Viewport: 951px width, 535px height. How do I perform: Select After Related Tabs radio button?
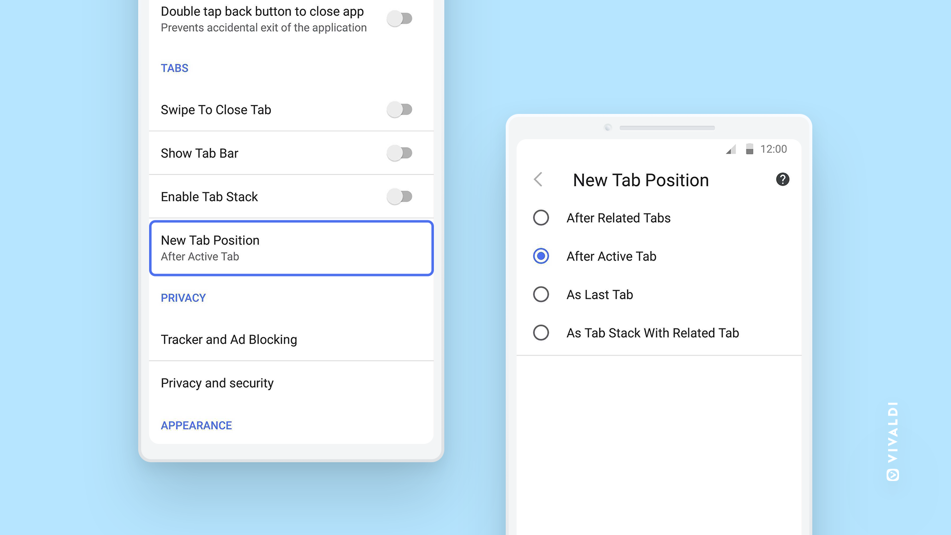[541, 218]
